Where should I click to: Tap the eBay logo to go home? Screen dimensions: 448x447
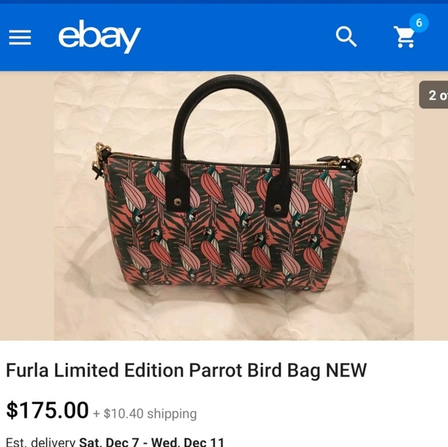[x=100, y=36]
